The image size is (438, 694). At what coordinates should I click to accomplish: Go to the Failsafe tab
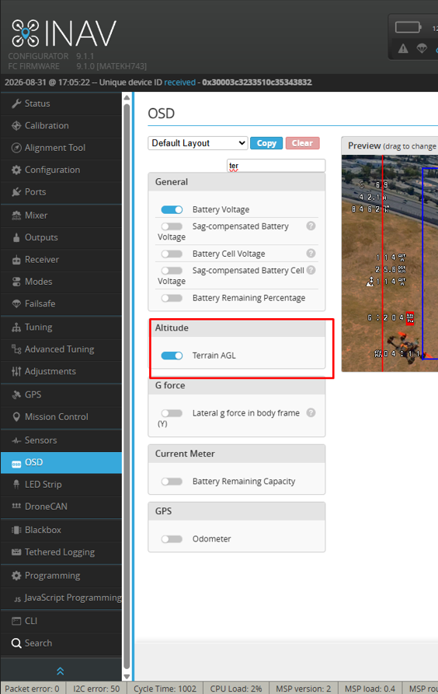pos(61,304)
